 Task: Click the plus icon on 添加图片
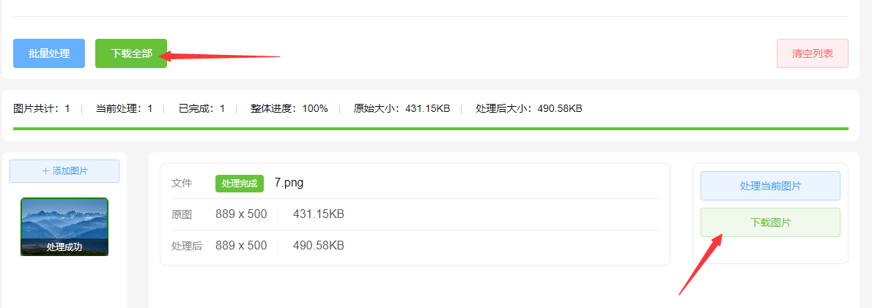(45, 171)
